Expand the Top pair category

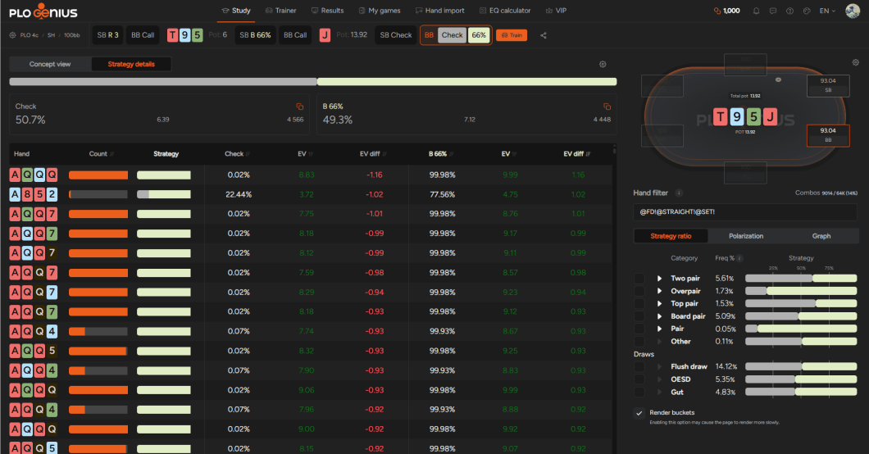(x=659, y=303)
